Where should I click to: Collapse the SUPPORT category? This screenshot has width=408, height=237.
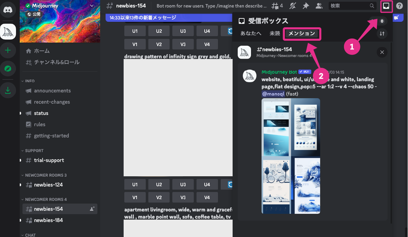click(33, 151)
